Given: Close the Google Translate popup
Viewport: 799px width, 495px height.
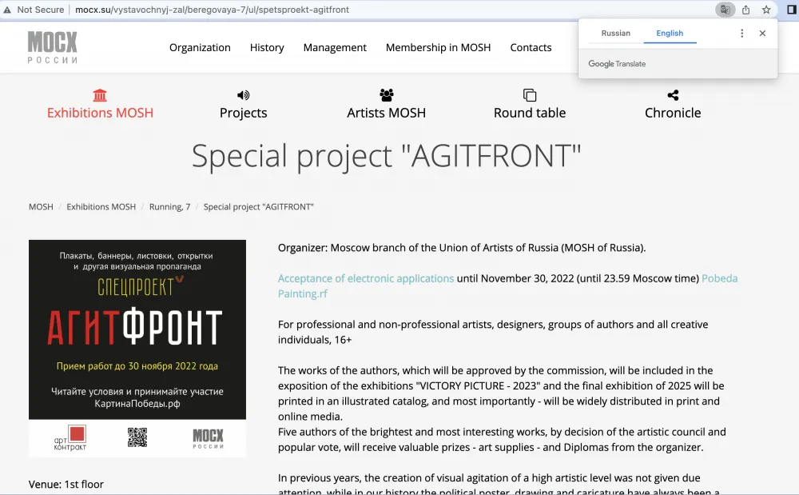Looking at the screenshot, I should pyautogui.click(x=762, y=34).
